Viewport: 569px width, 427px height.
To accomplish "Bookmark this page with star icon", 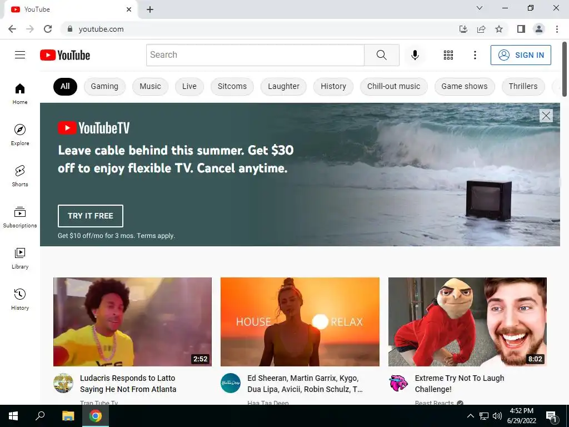I will click(x=499, y=29).
